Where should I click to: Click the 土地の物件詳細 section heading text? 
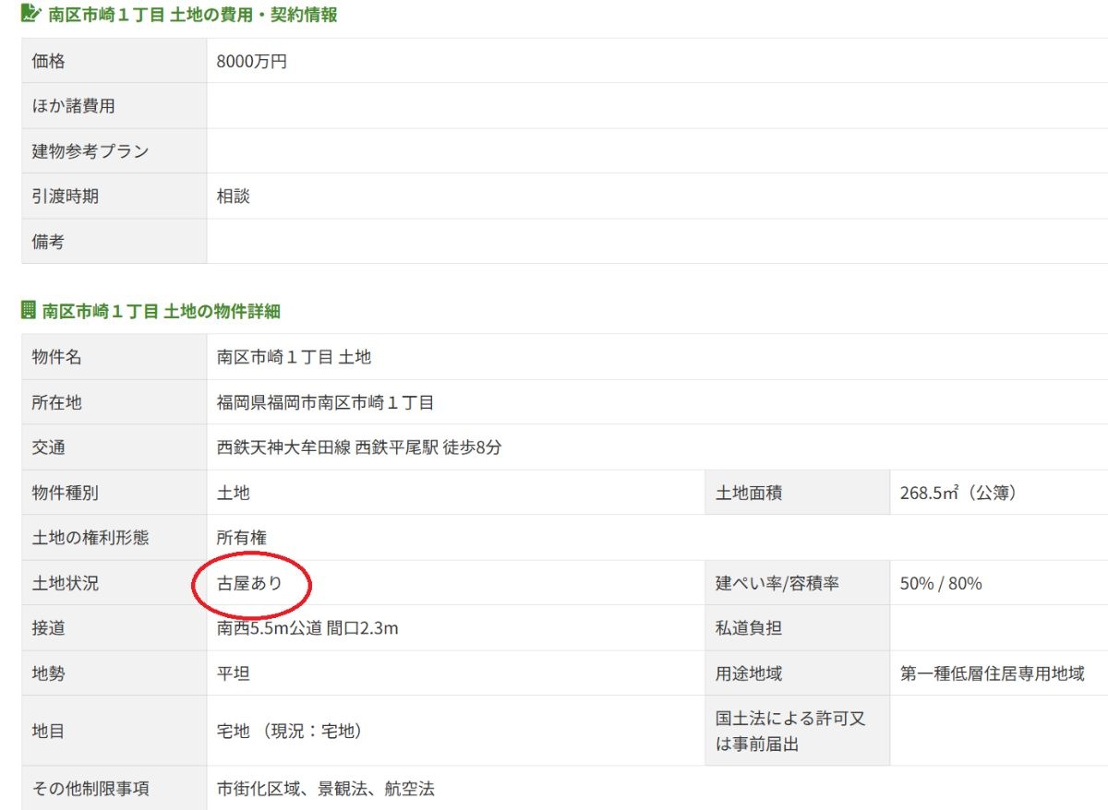pos(161,311)
